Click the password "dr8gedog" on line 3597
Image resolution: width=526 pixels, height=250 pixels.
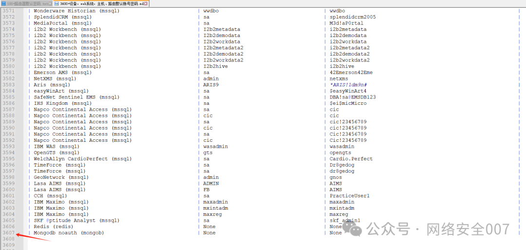[x=342, y=171]
